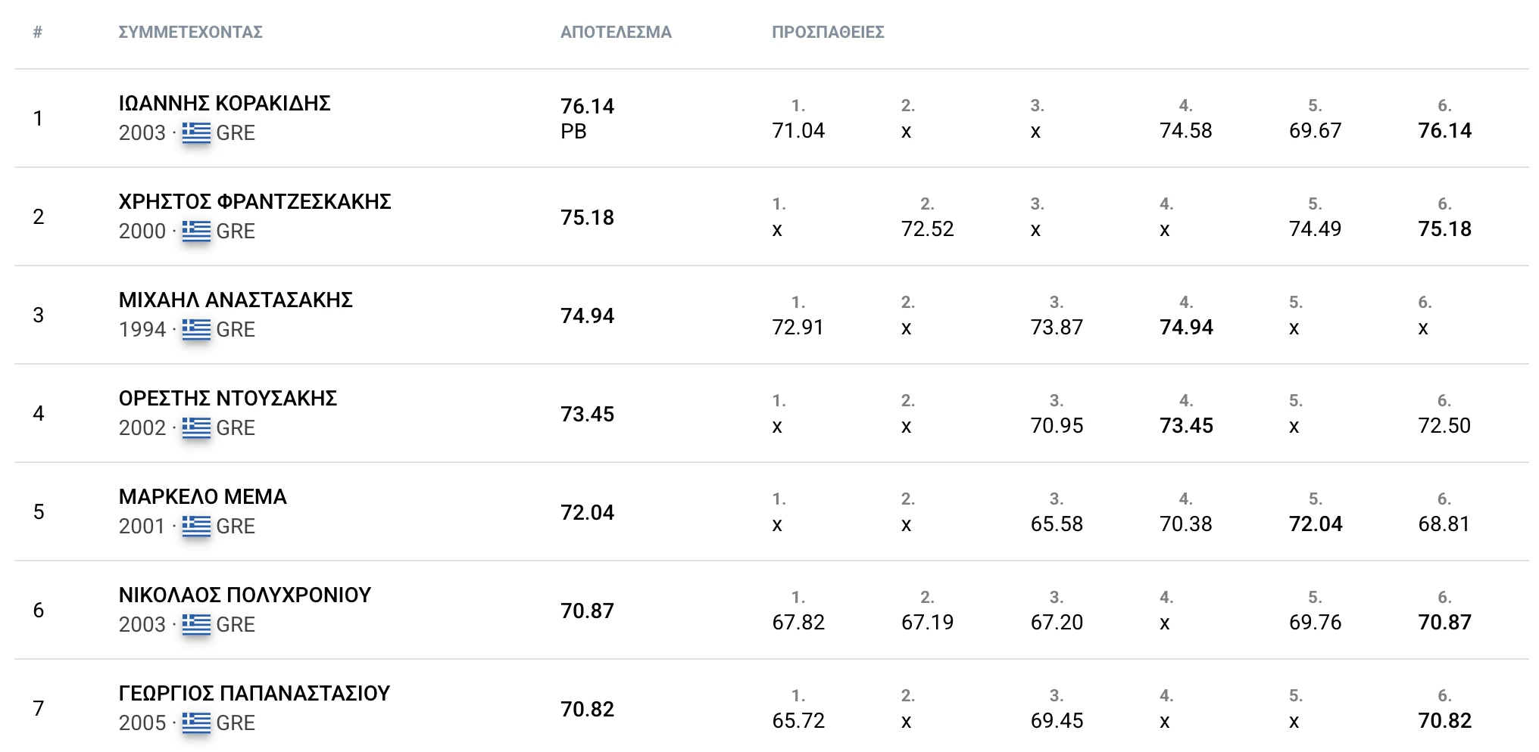
Task: Click the bold 74.94 fourth attempt
Action: coord(1186,328)
